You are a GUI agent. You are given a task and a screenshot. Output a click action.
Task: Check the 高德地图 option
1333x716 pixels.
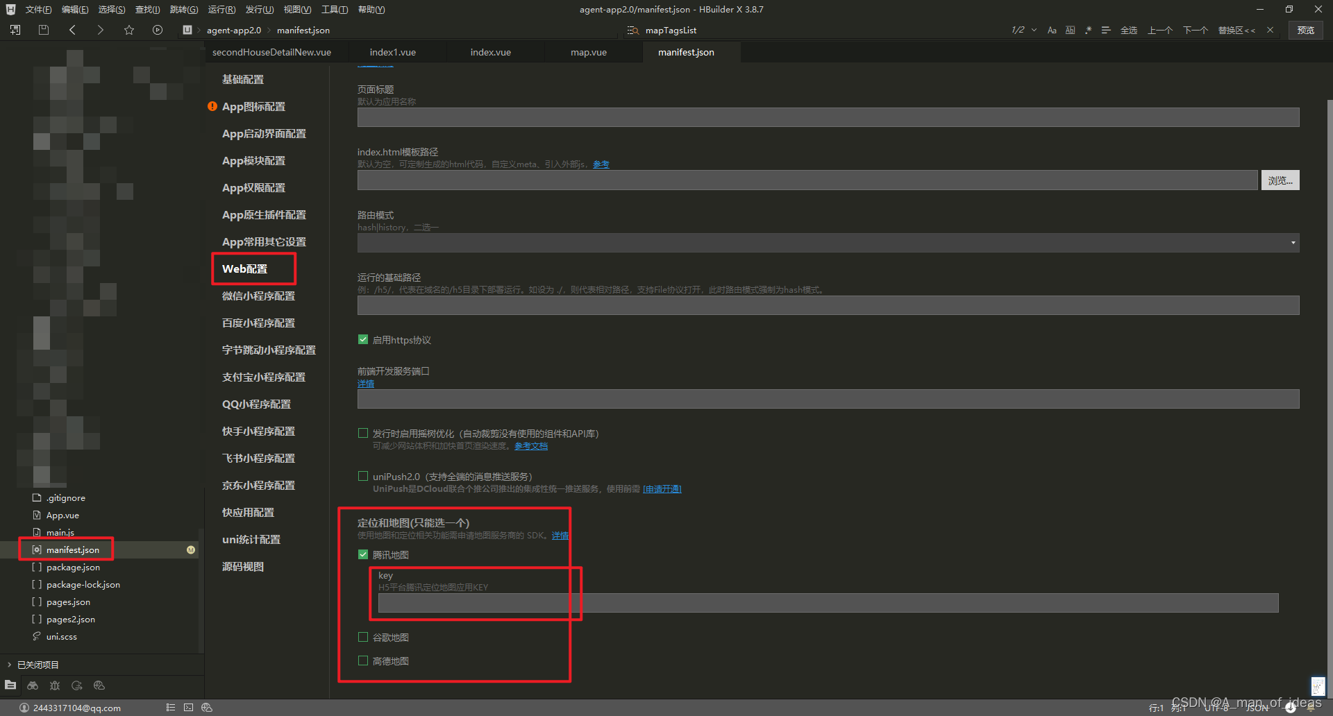(x=363, y=660)
